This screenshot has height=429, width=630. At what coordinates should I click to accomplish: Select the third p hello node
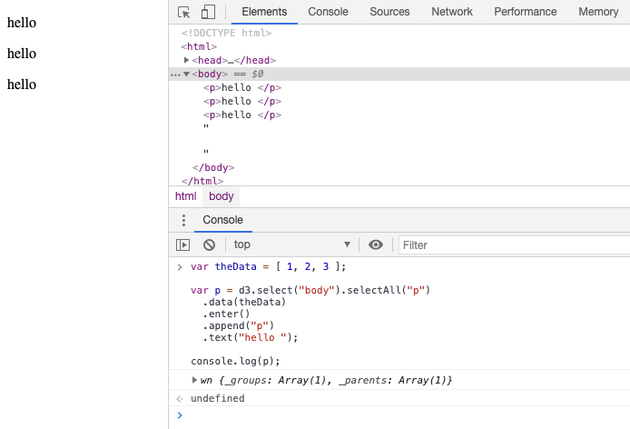242,115
